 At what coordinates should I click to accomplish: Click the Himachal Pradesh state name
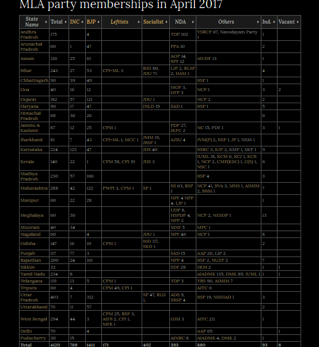point(34,116)
